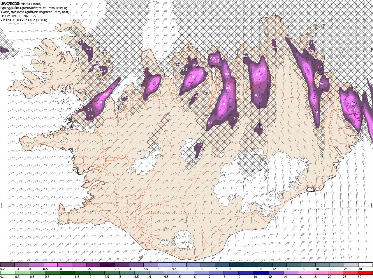Click the 'UWC/ECDS' title text
373x279 pixels.
[10, 3]
